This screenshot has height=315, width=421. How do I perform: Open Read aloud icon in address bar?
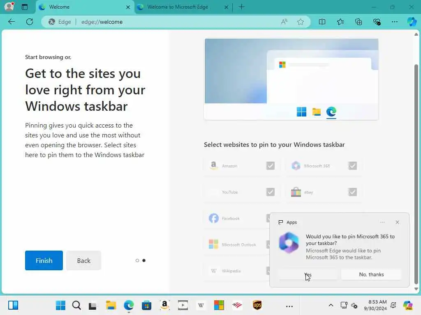click(x=284, y=22)
